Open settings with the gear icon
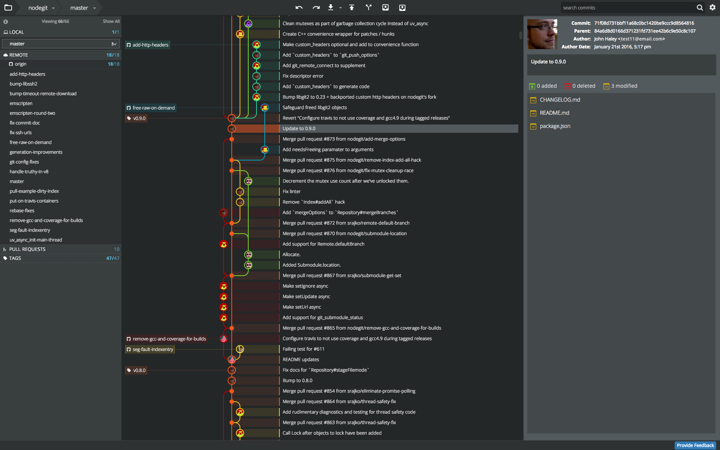Image resolution: width=720 pixels, height=450 pixels. click(x=712, y=7)
